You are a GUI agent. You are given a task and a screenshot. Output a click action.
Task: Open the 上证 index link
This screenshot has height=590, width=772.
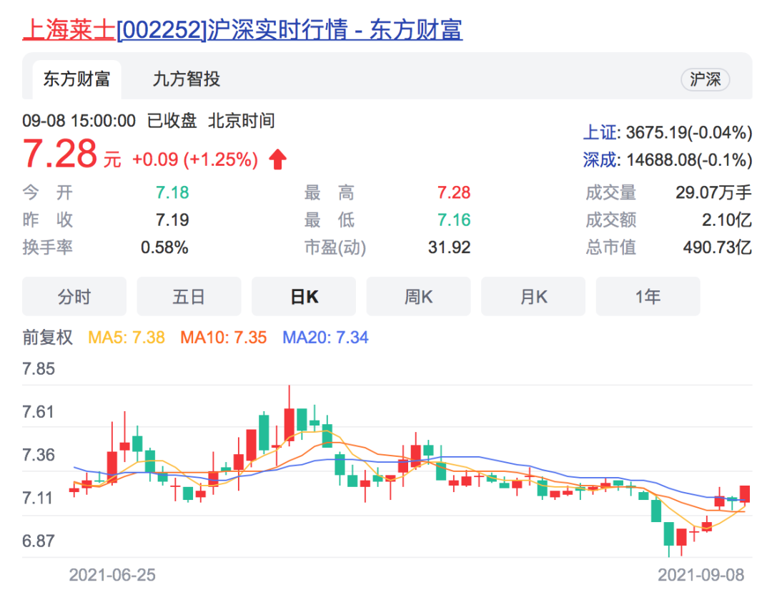[x=599, y=132]
